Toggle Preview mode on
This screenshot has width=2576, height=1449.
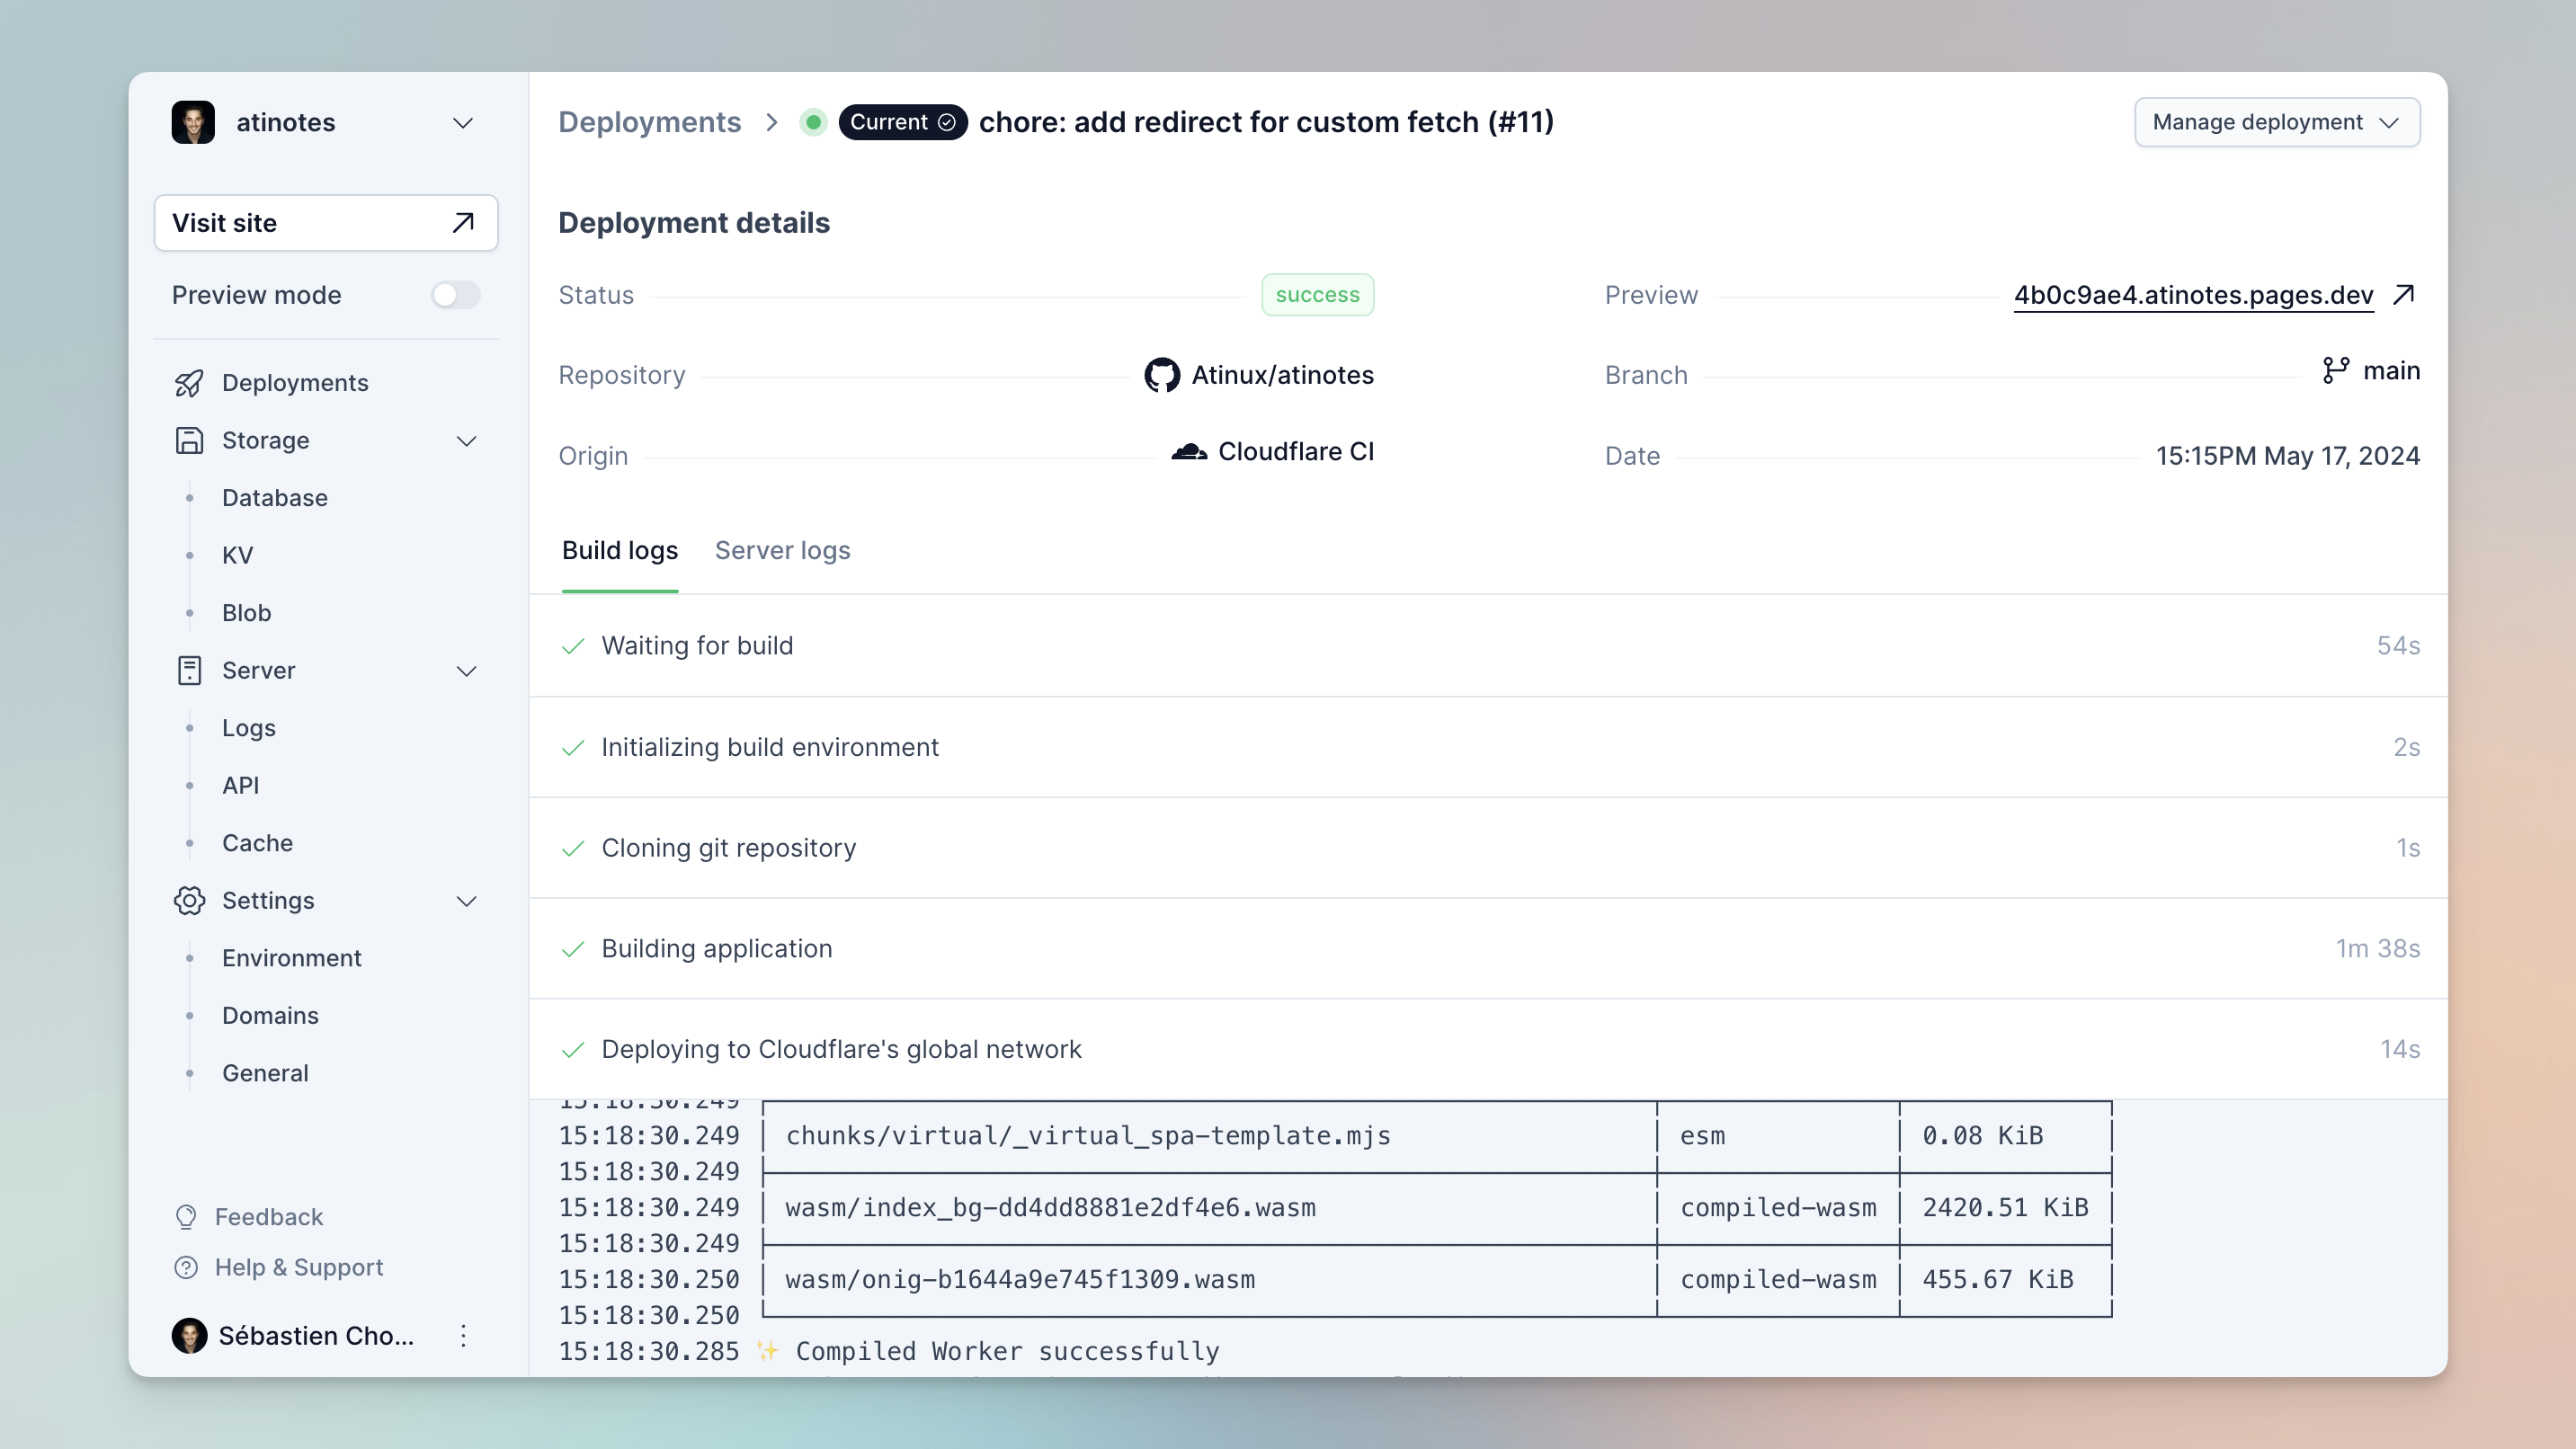point(456,295)
